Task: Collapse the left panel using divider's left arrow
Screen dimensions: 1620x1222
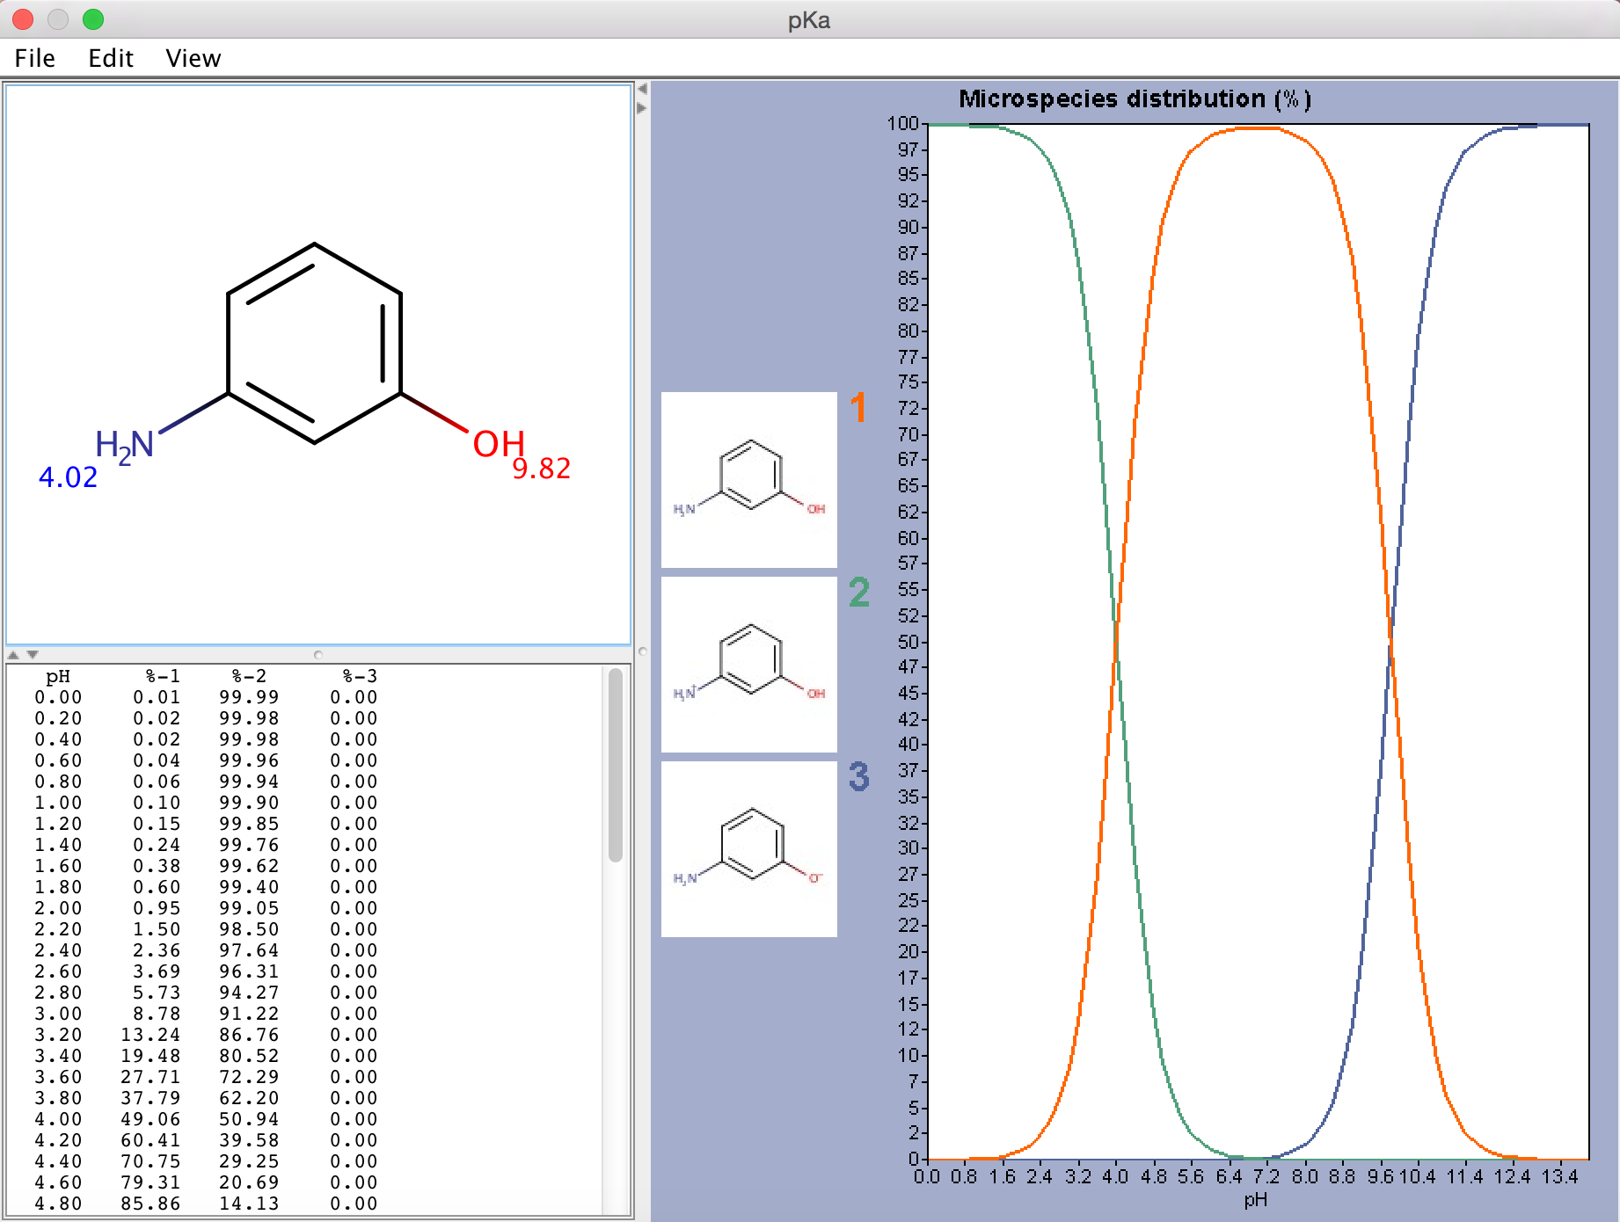Action: coord(642,89)
